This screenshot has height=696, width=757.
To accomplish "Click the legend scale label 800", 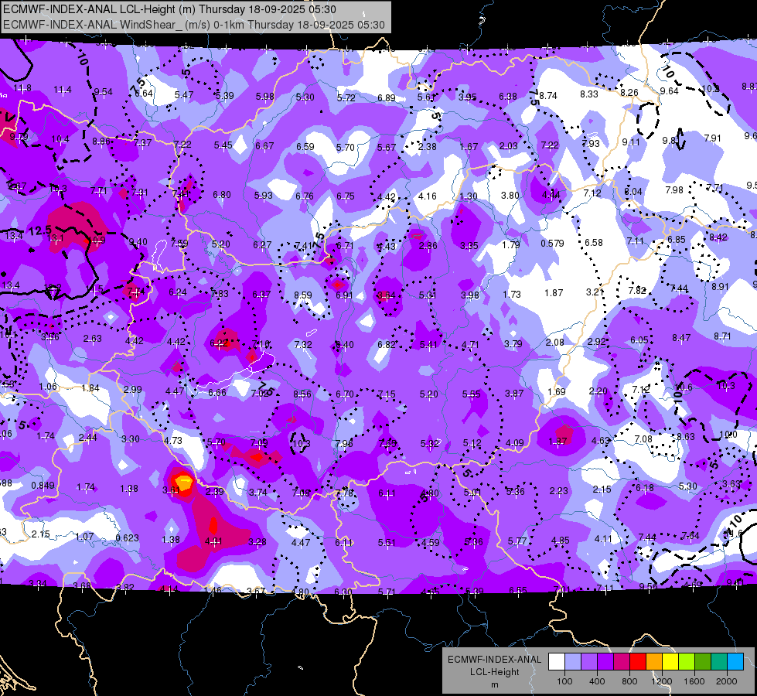I will click(629, 681).
